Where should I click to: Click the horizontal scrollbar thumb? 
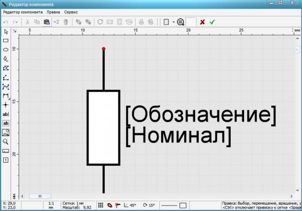pos(40,196)
